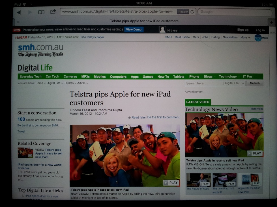
Task: Open More video link
Action: tap(257, 109)
